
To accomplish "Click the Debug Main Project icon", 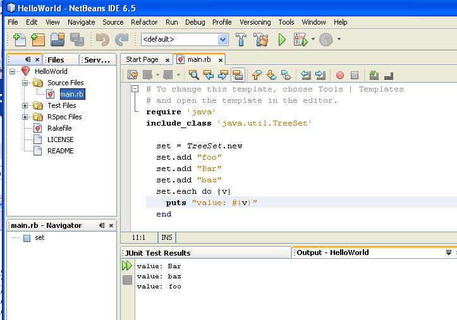I will coord(301,40).
